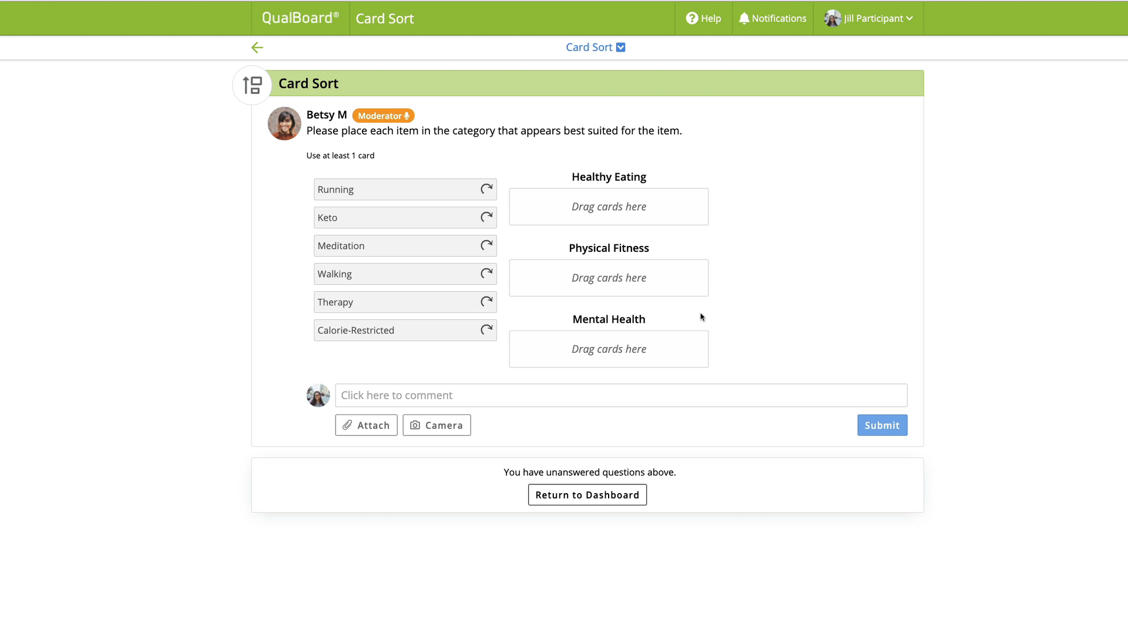Click the Help question mark icon

(692, 18)
